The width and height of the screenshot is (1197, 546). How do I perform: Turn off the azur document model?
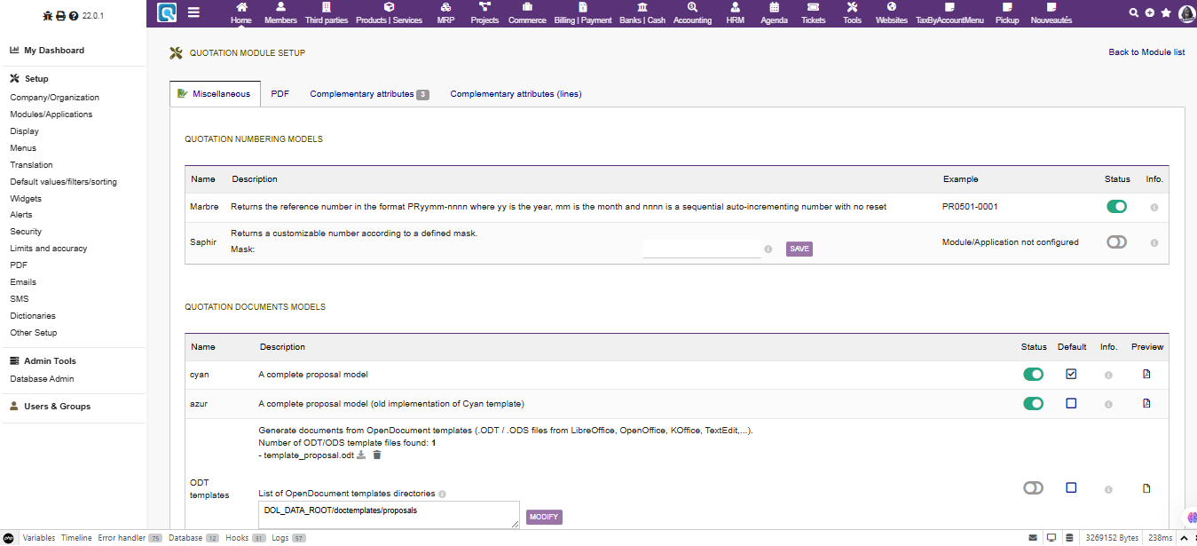[x=1033, y=404]
